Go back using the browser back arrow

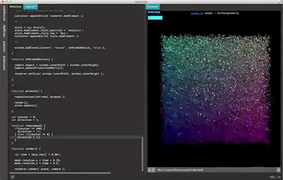coord(150,170)
